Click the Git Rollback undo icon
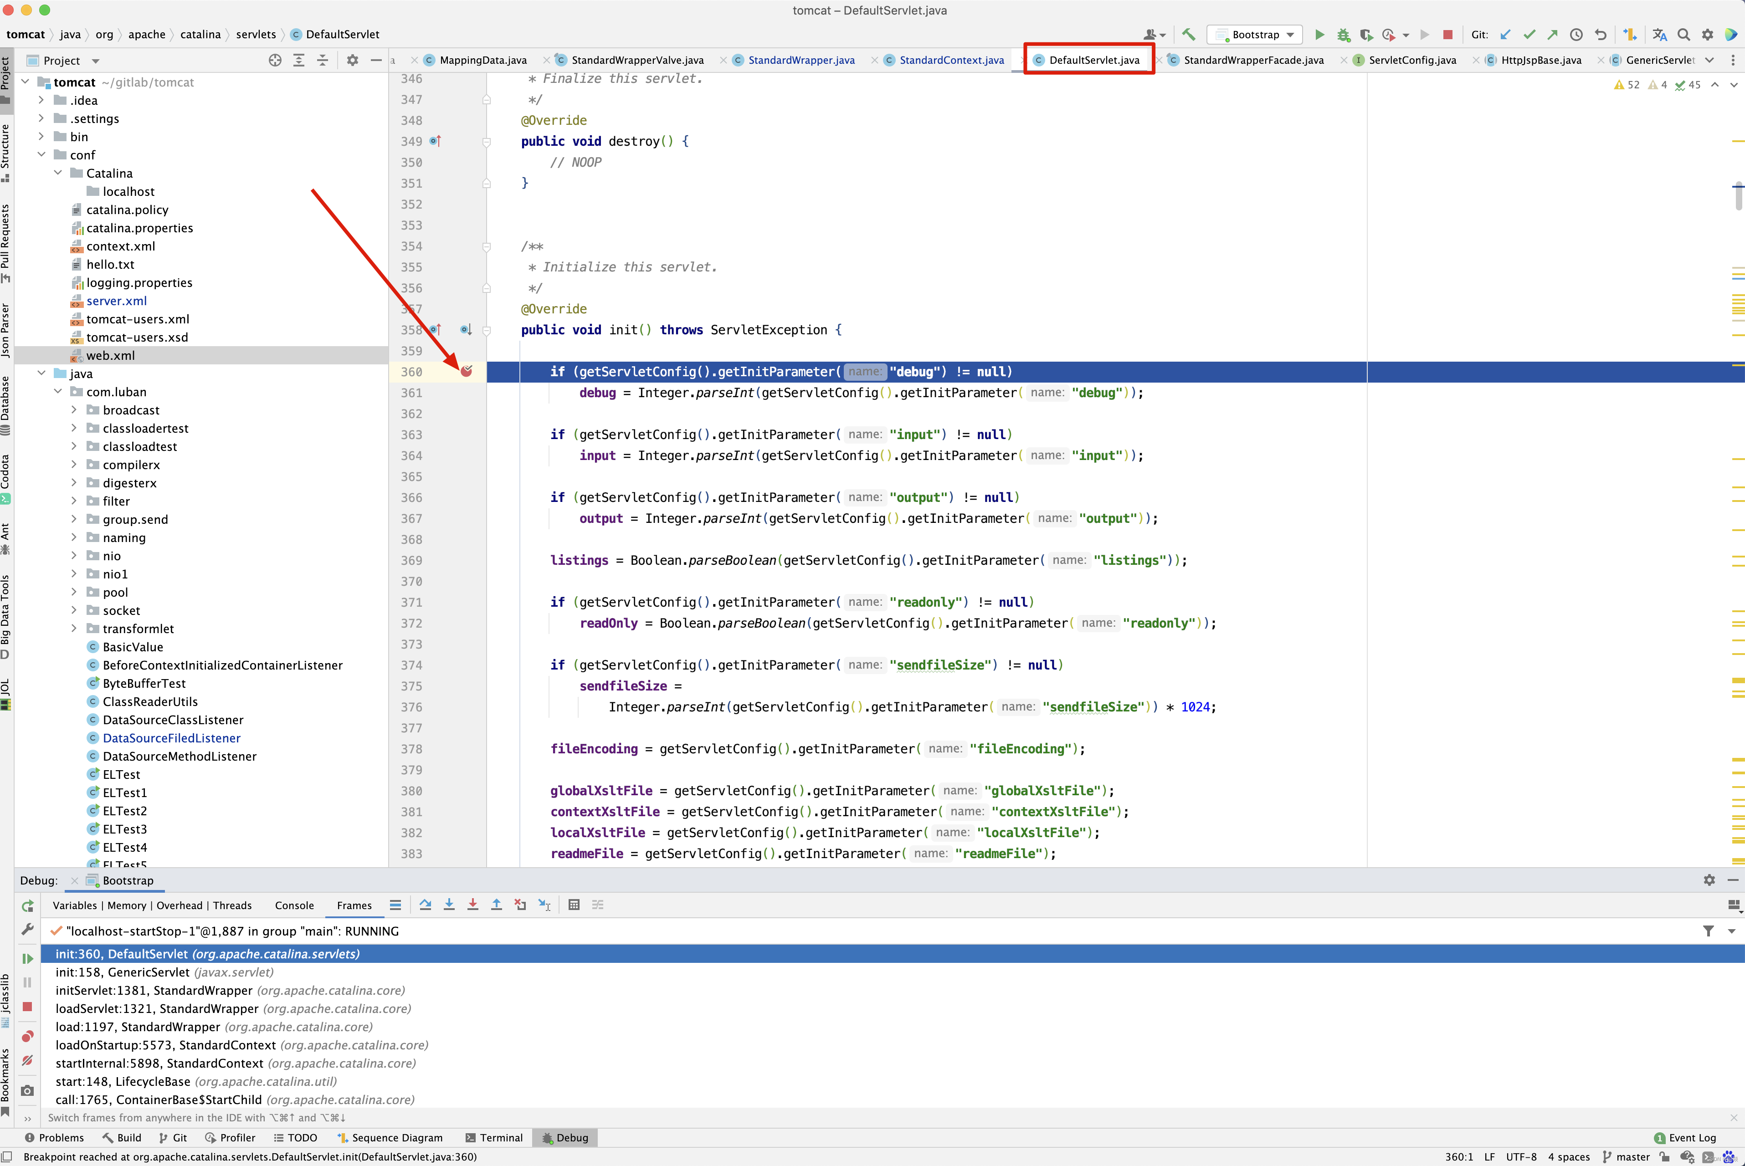The width and height of the screenshot is (1745, 1166). pos(1601,34)
